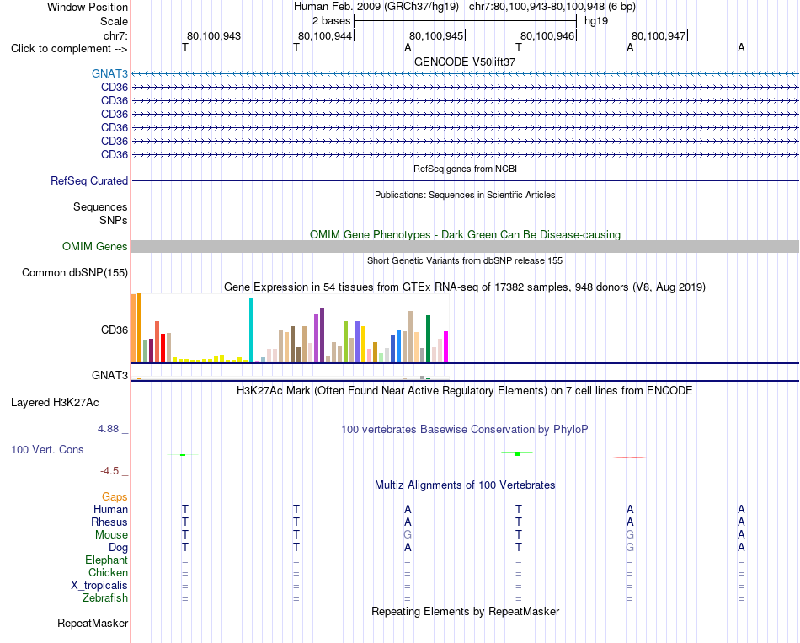Click position label 80,100,943 on ruler
Viewport: 800px width, 643px height.
(x=214, y=35)
